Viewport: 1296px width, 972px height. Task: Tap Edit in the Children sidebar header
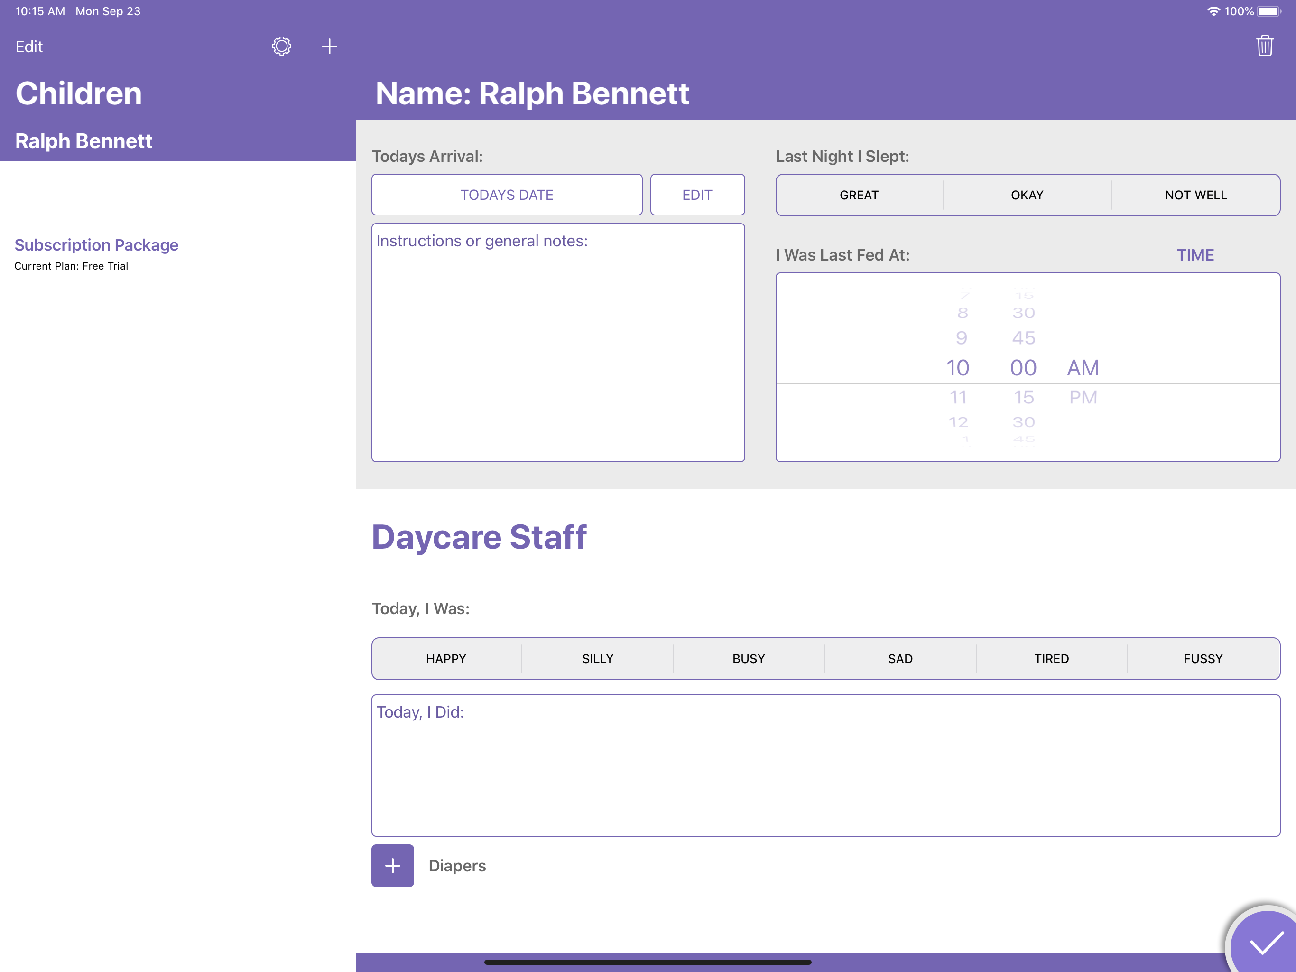29,47
